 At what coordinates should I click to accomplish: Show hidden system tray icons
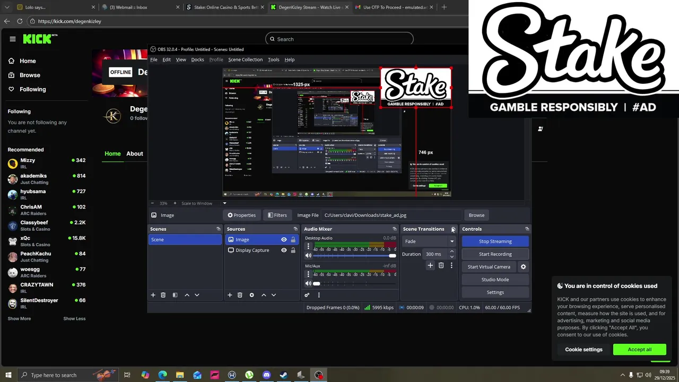622,375
